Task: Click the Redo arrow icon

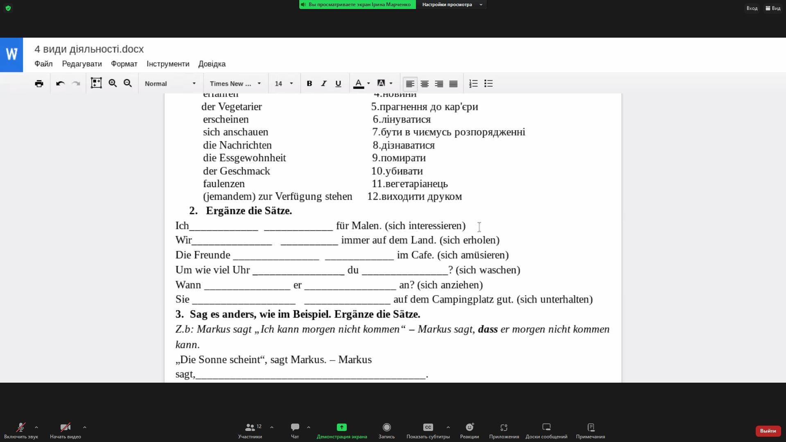Action: 76,83
